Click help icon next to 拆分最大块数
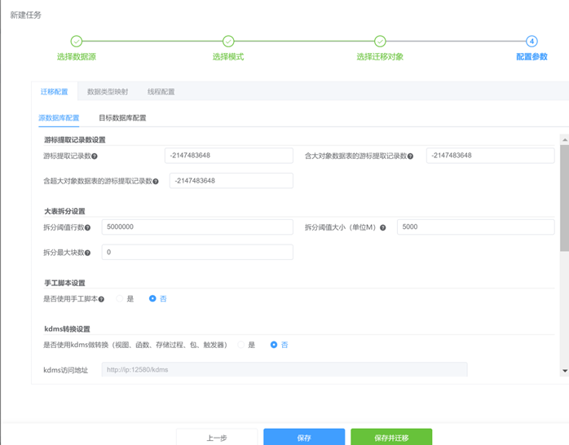 click(x=87, y=253)
